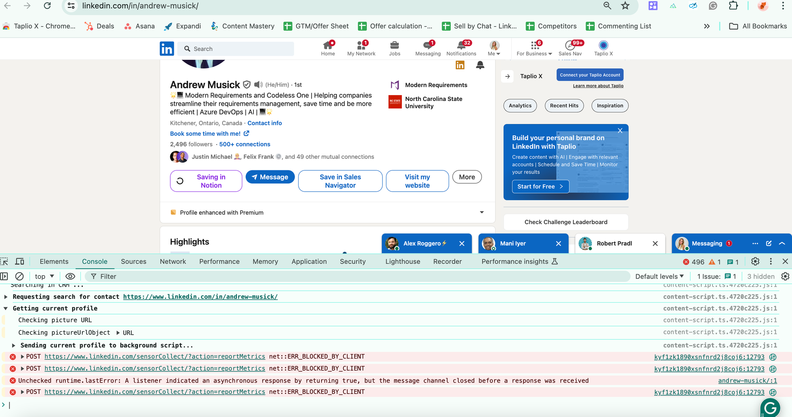Open the Contact info link
This screenshot has height=417, width=792.
pos(265,123)
